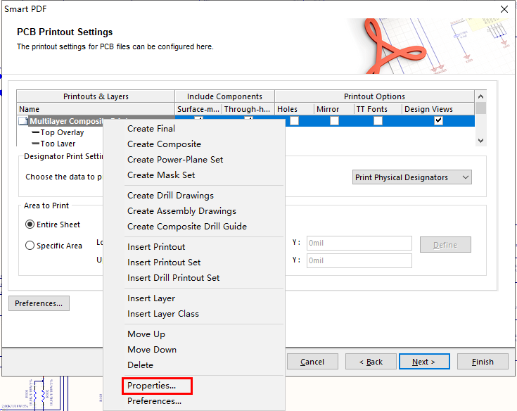Click Insert Layer menu entry
The width and height of the screenshot is (517, 411).
pyautogui.click(x=151, y=298)
